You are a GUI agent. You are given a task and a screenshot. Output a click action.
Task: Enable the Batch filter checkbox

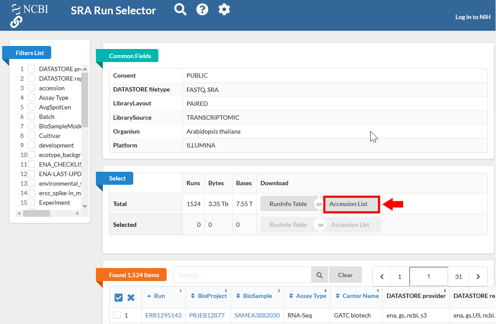(31, 117)
